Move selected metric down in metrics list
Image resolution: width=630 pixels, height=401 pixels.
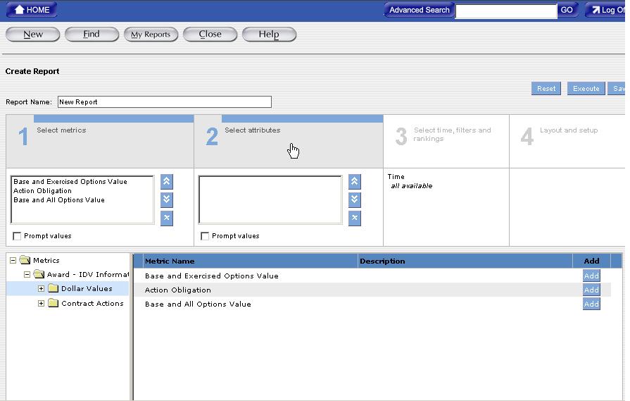166,199
